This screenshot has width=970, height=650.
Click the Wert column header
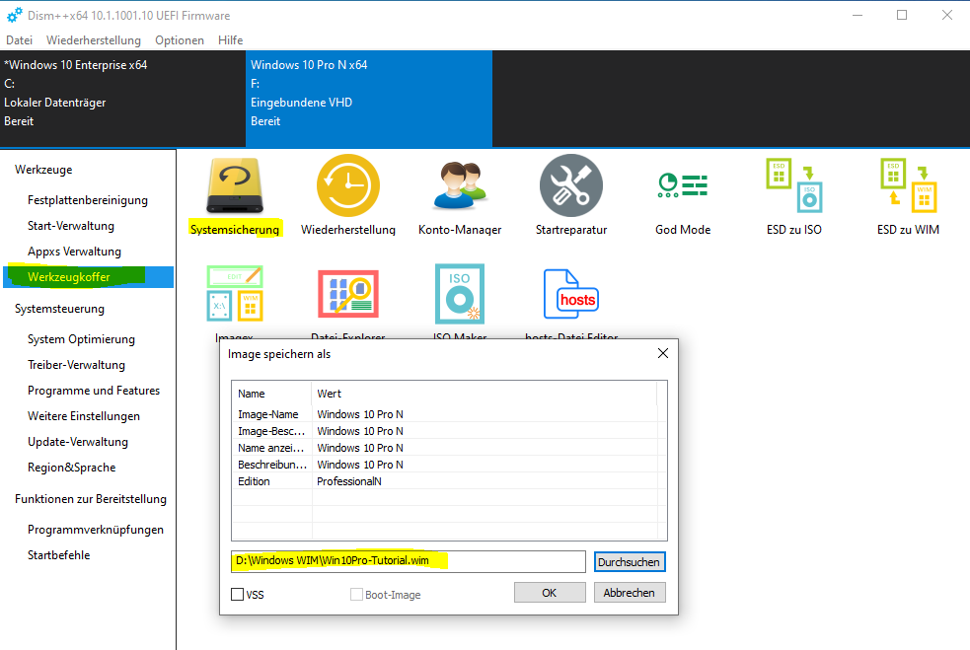point(485,394)
